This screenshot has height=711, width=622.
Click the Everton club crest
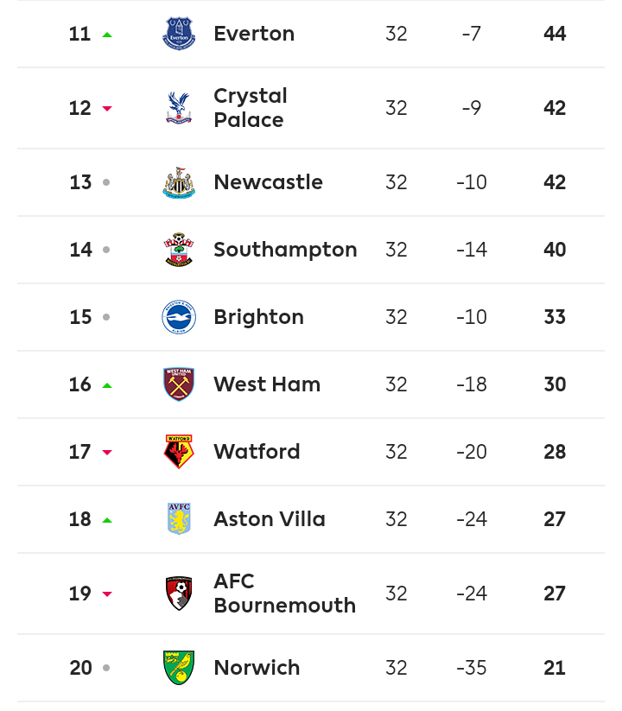(x=179, y=34)
